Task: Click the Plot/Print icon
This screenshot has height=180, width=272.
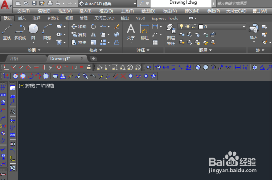Action: [x=50, y=4]
